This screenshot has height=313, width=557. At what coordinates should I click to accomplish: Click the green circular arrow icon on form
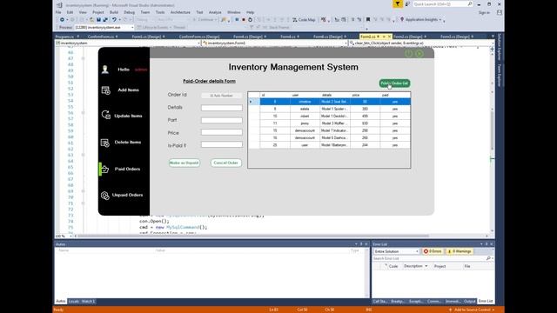pyautogui.click(x=419, y=54)
